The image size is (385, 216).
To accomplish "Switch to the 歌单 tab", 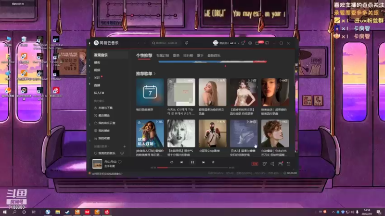I will tap(176, 56).
